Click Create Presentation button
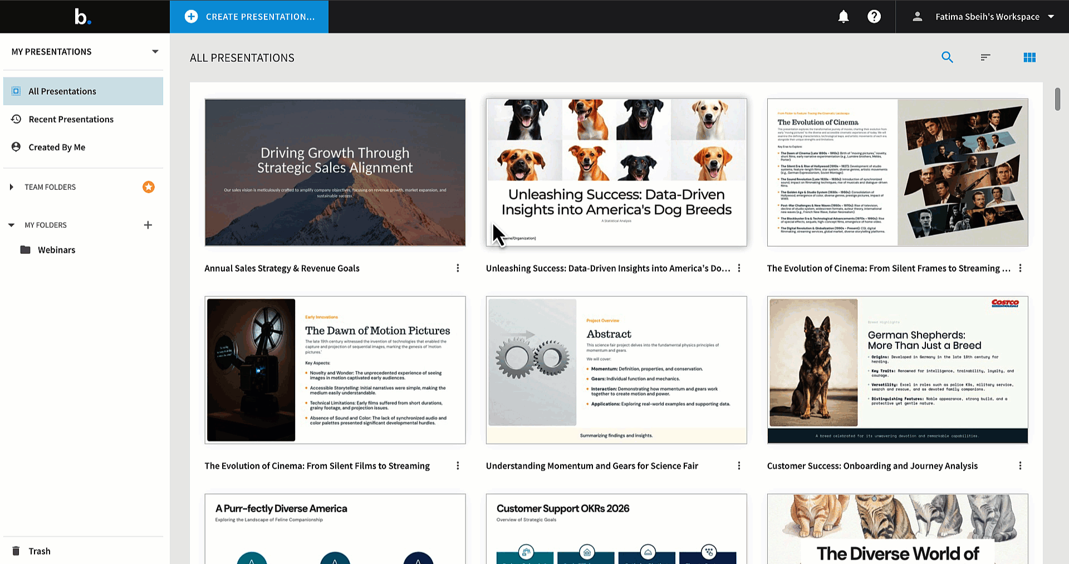Screen dimensions: 1069x564 pos(249,17)
